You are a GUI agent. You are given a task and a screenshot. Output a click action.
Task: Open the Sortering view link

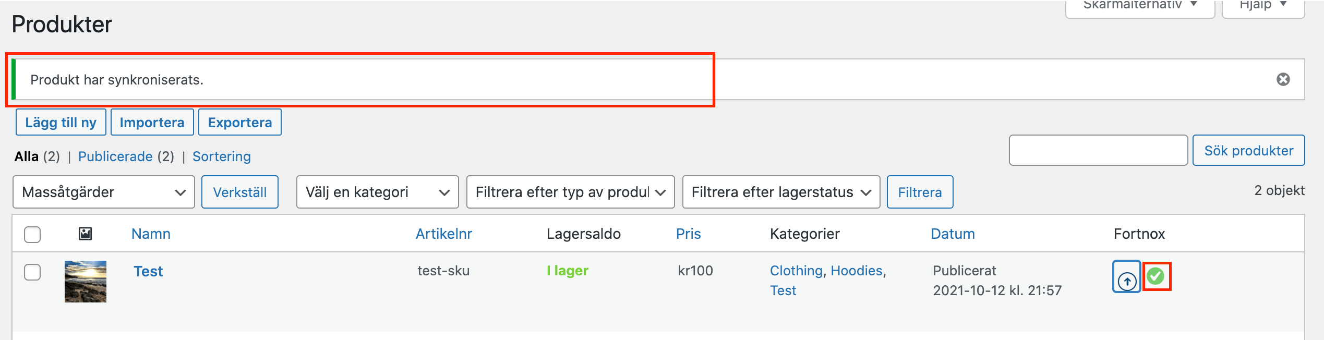221,156
